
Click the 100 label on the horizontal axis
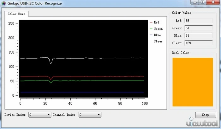tap(145, 103)
